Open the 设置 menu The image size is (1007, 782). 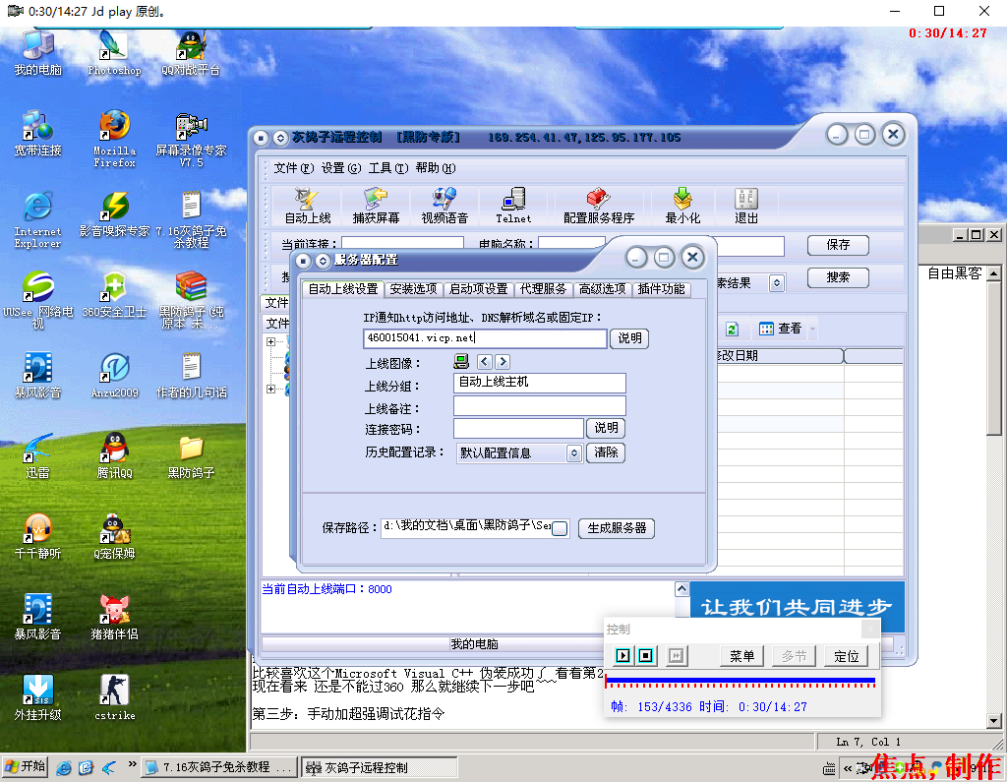[x=340, y=168]
